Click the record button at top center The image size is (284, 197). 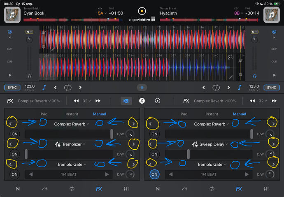142,11
